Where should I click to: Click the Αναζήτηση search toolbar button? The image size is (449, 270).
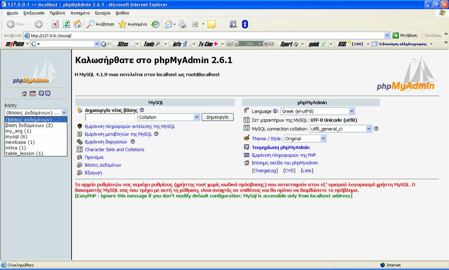[100, 25]
